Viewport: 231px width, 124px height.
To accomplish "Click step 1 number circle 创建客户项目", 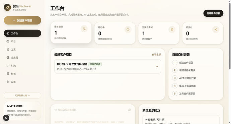I will (x=175, y=63).
